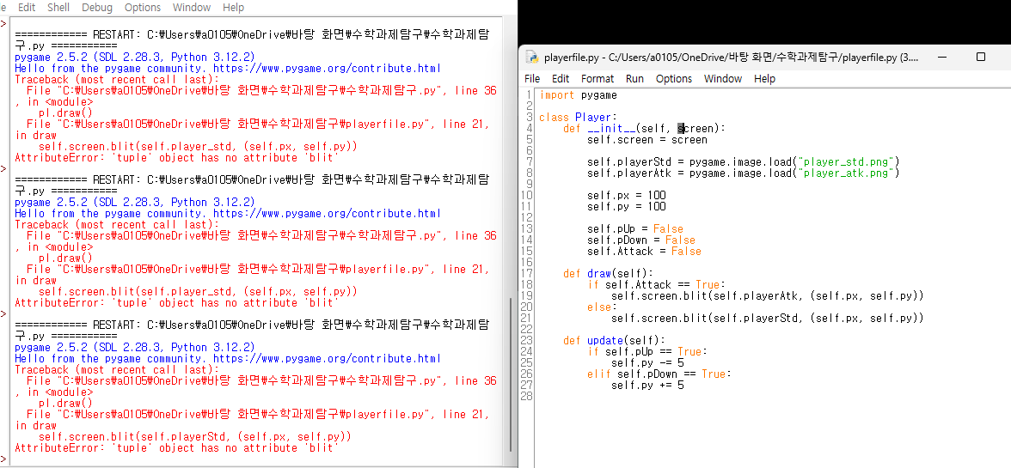Click the editor line blitting self.playerAtk
This screenshot has width=1011, height=468.
click(767, 296)
